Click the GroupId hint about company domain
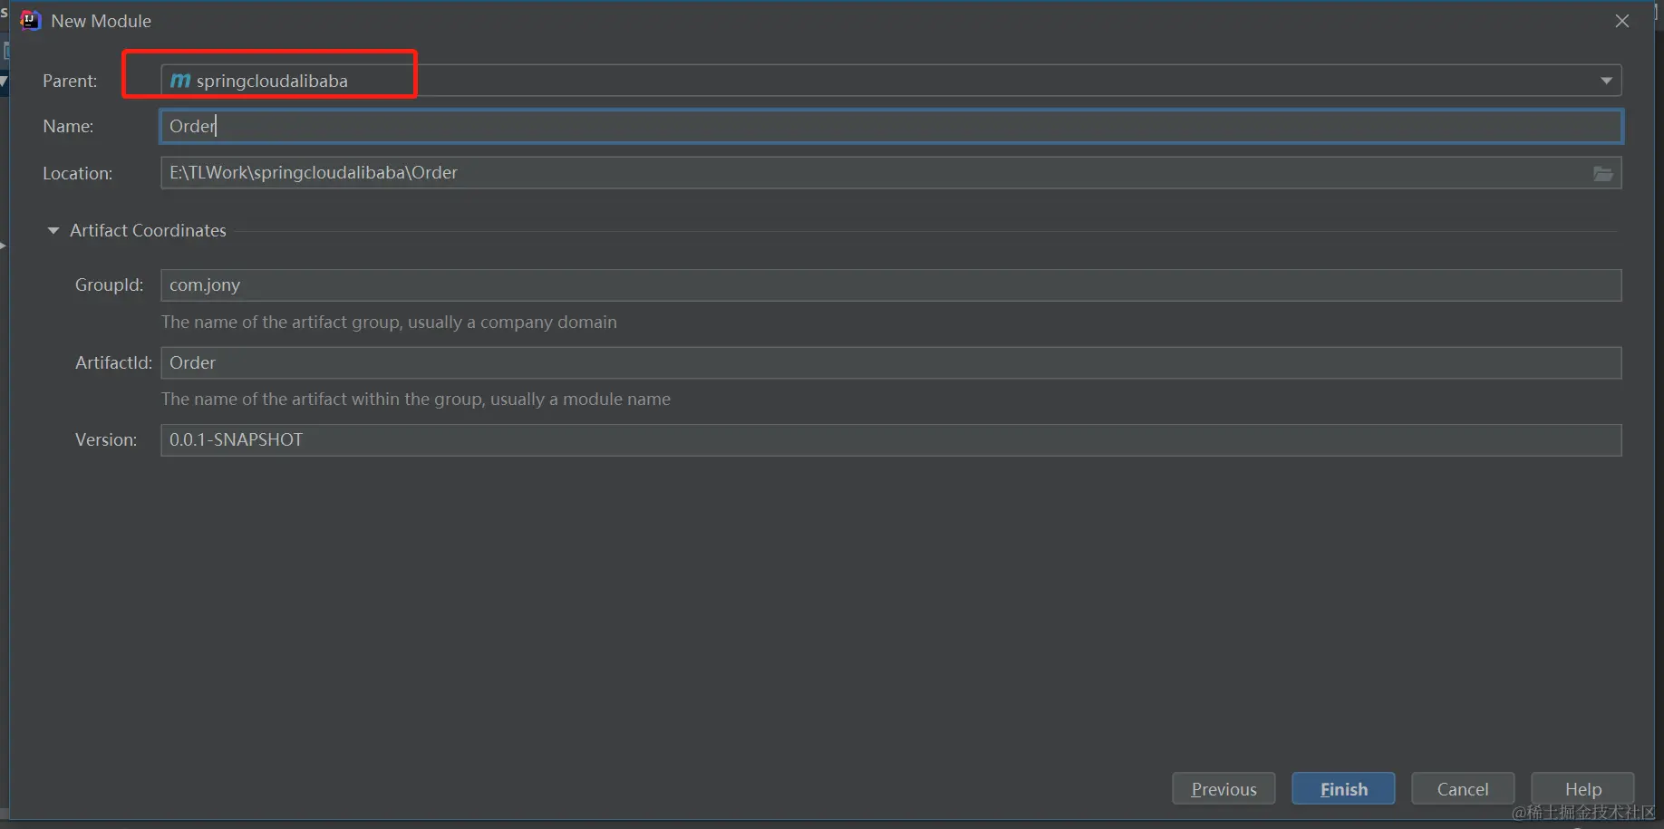The image size is (1664, 829). pos(389,323)
